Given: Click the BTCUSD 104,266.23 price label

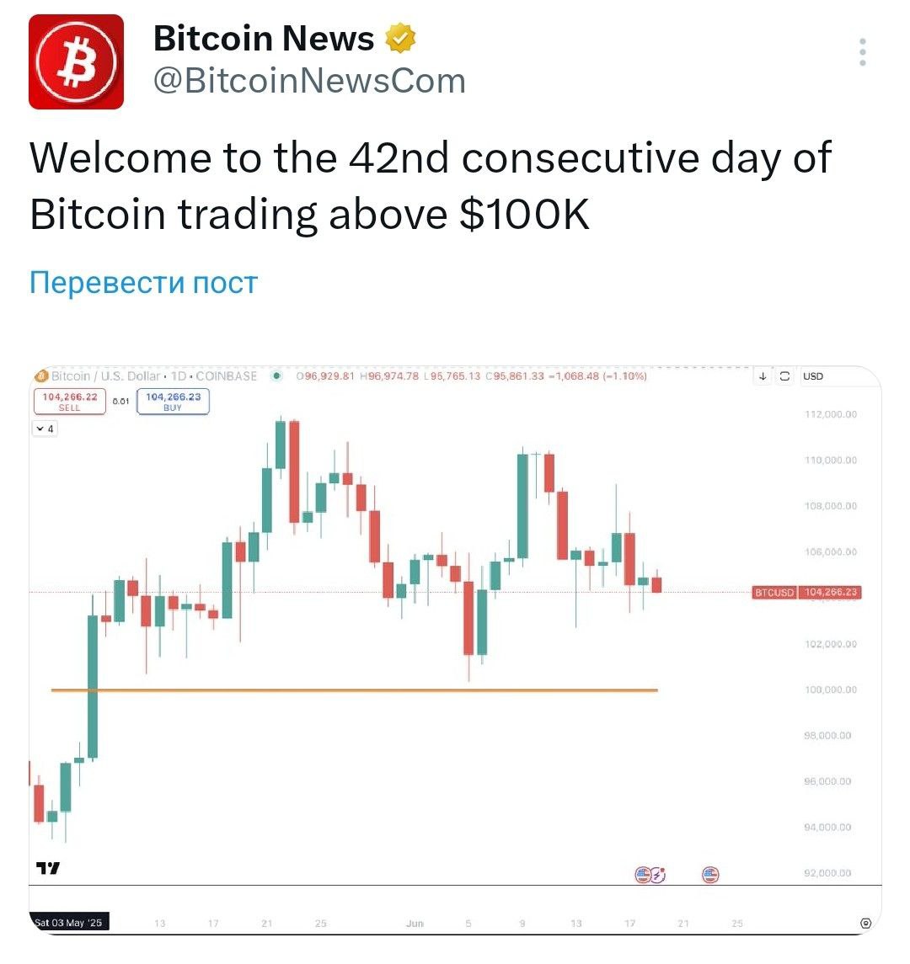Looking at the screenshot, I should (x=806, y=592).
